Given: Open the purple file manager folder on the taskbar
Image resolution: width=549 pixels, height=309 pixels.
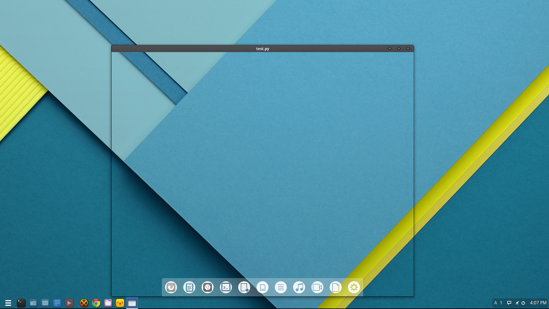Looking at the screenshot, I should [108, 303].
